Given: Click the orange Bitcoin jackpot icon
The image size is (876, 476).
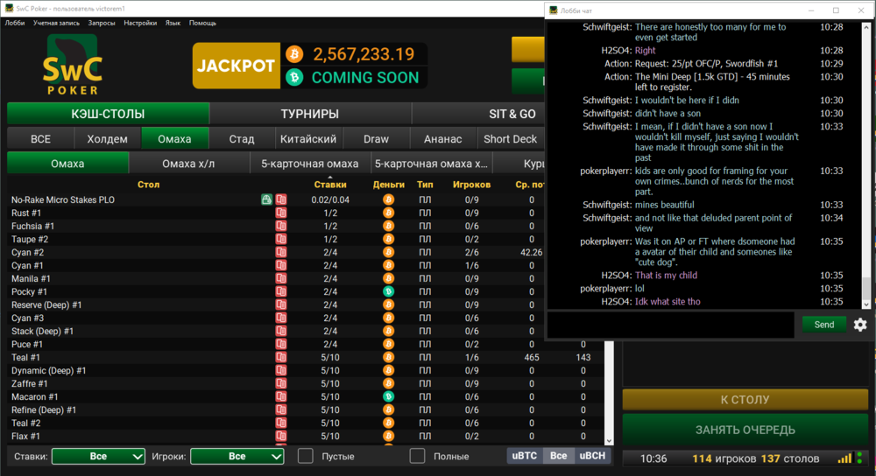Looking at the screenshot, I should (x=293, y=54).
